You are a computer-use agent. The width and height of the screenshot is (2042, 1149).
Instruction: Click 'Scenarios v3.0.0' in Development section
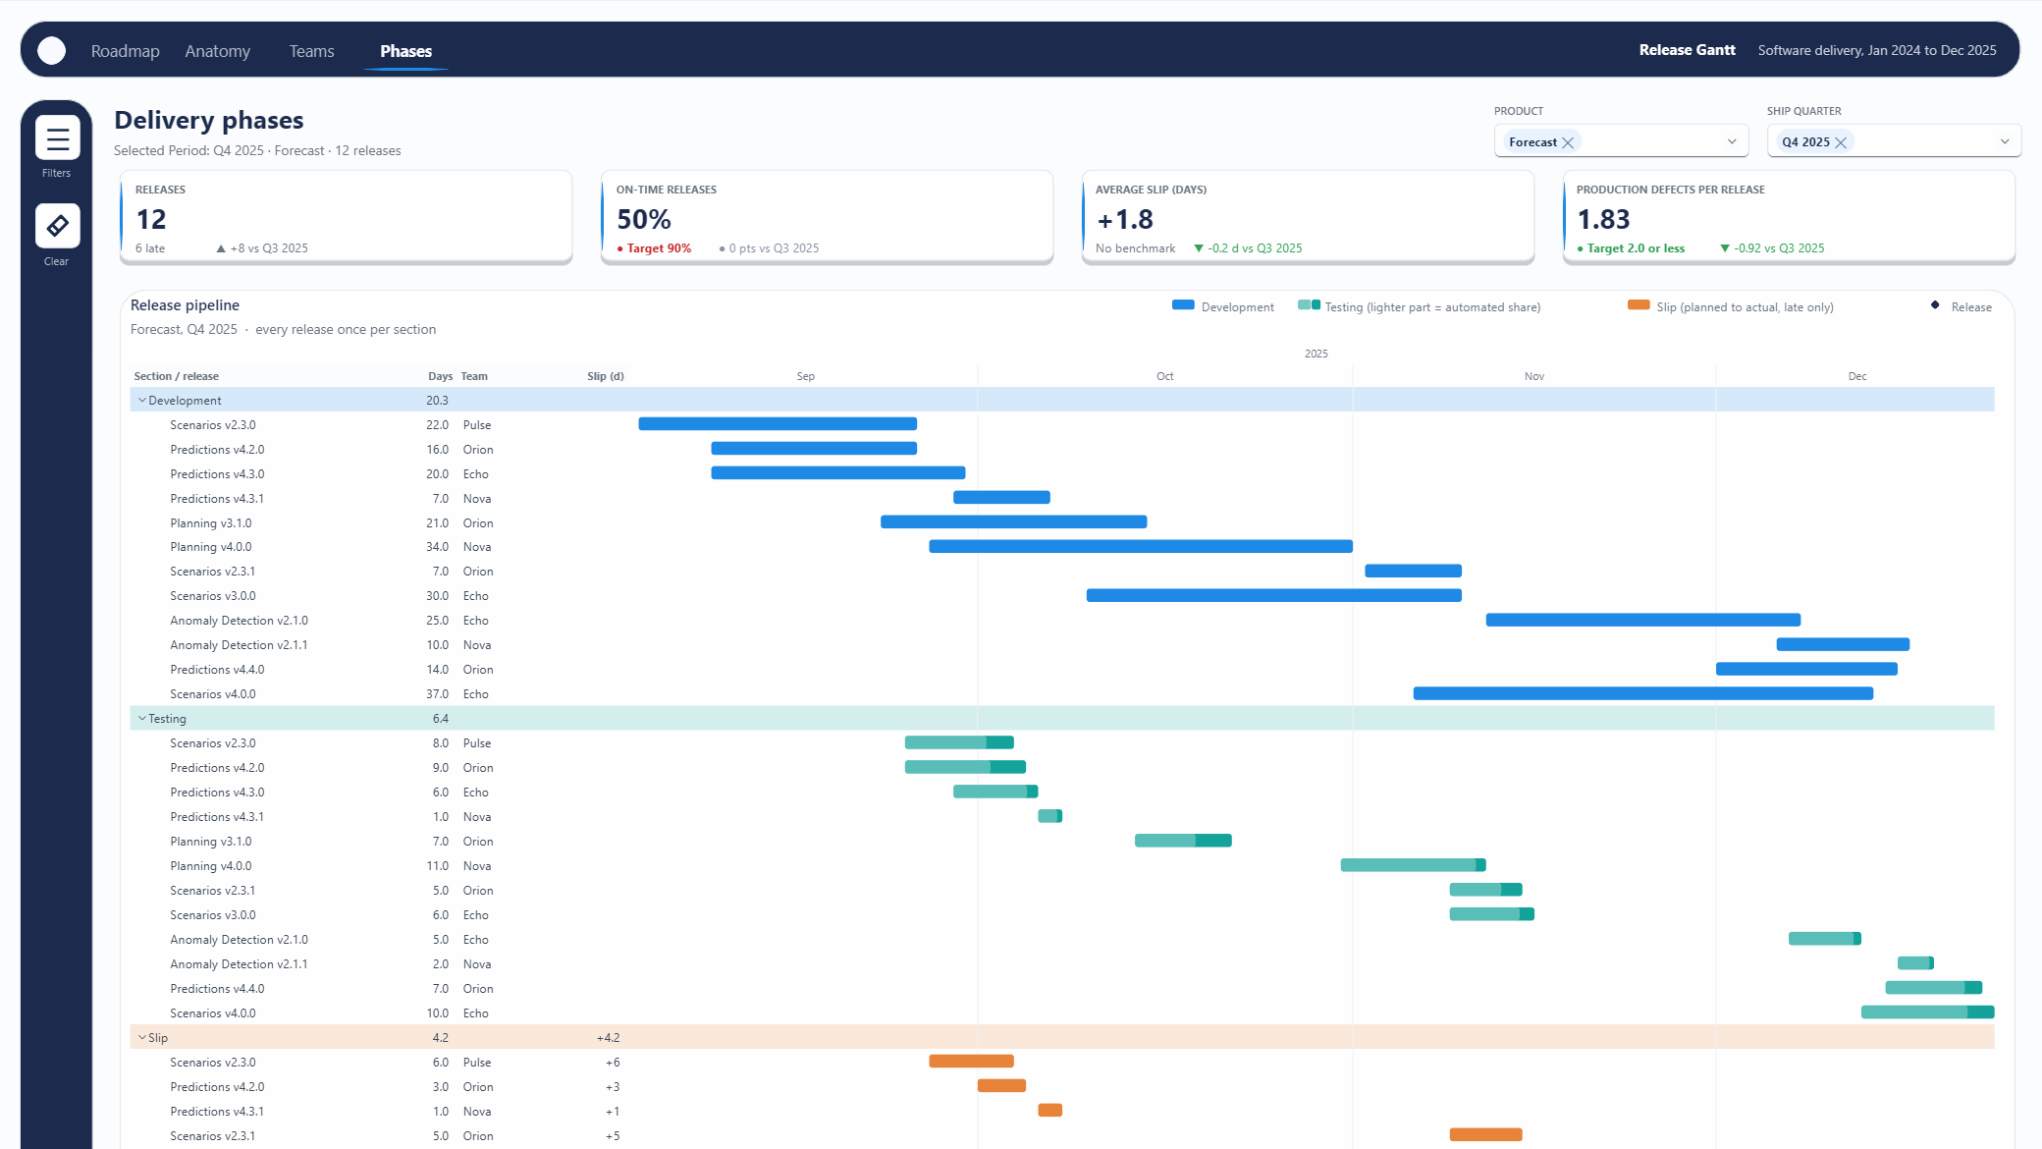213,596
